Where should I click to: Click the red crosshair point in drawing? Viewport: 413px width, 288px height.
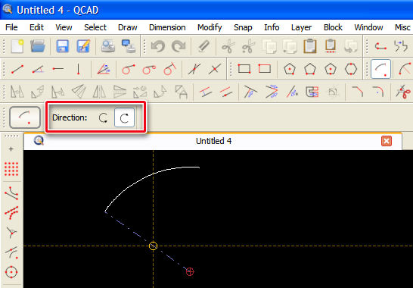[190, 271]
